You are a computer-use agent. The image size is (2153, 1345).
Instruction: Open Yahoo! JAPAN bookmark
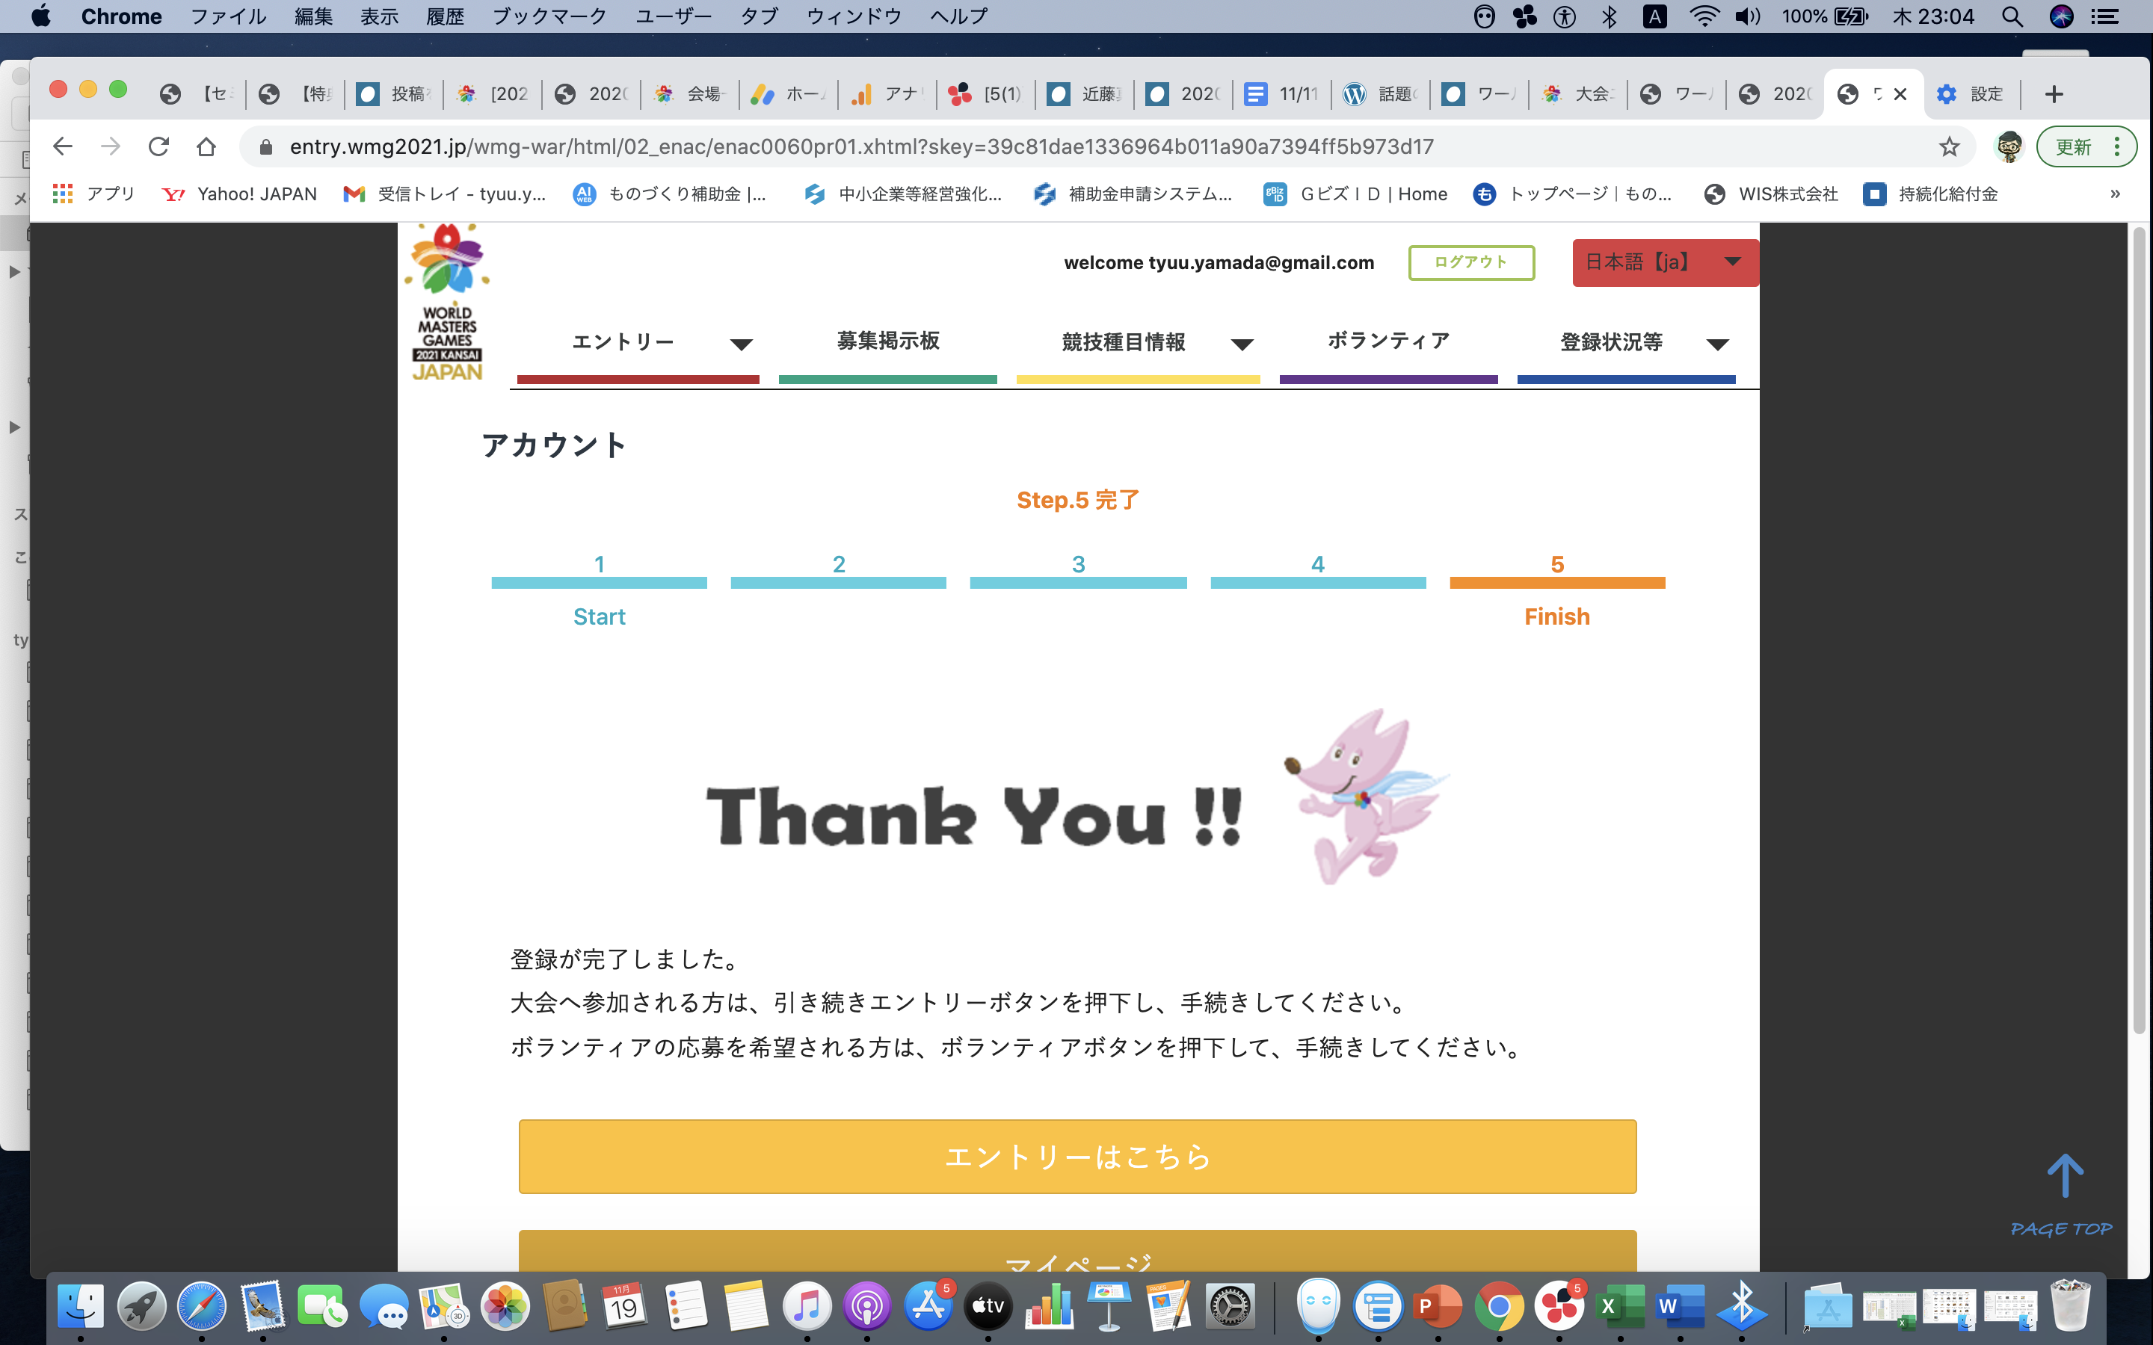(x=240, y=194)
